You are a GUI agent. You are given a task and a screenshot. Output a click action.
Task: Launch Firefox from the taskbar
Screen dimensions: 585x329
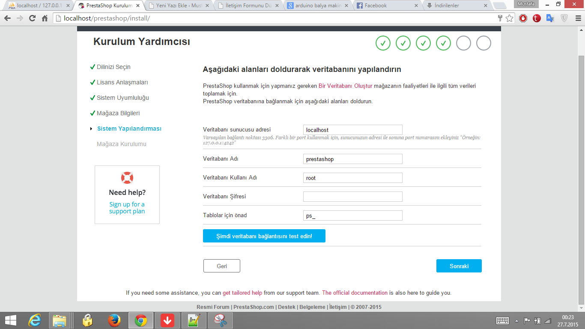click(114, 320)
